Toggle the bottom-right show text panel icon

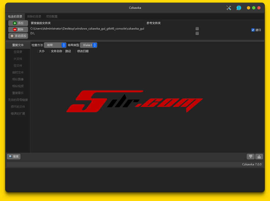(x=259, y=156)
